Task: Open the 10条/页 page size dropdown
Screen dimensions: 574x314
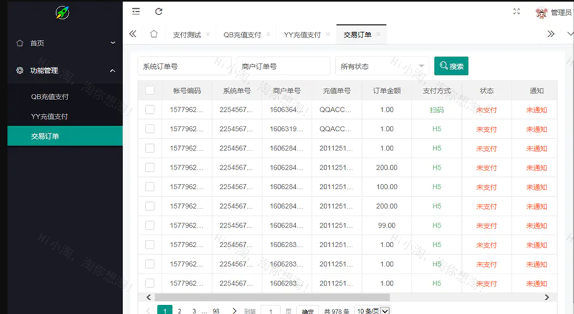Action: 373,311
